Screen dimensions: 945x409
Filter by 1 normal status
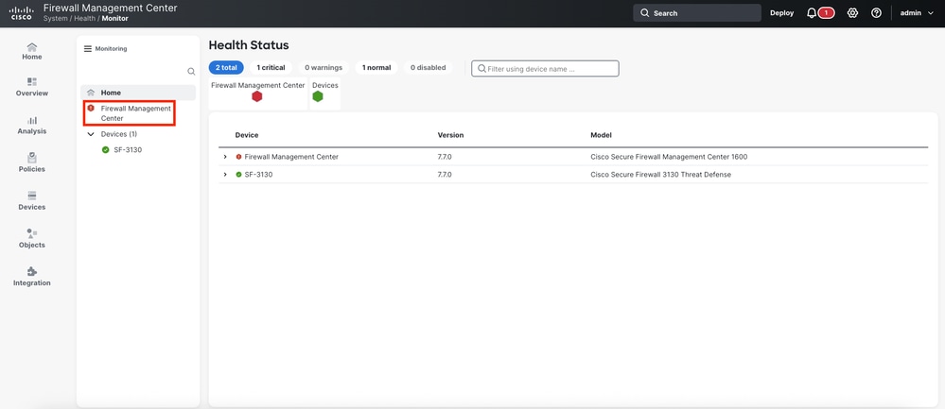376,68
